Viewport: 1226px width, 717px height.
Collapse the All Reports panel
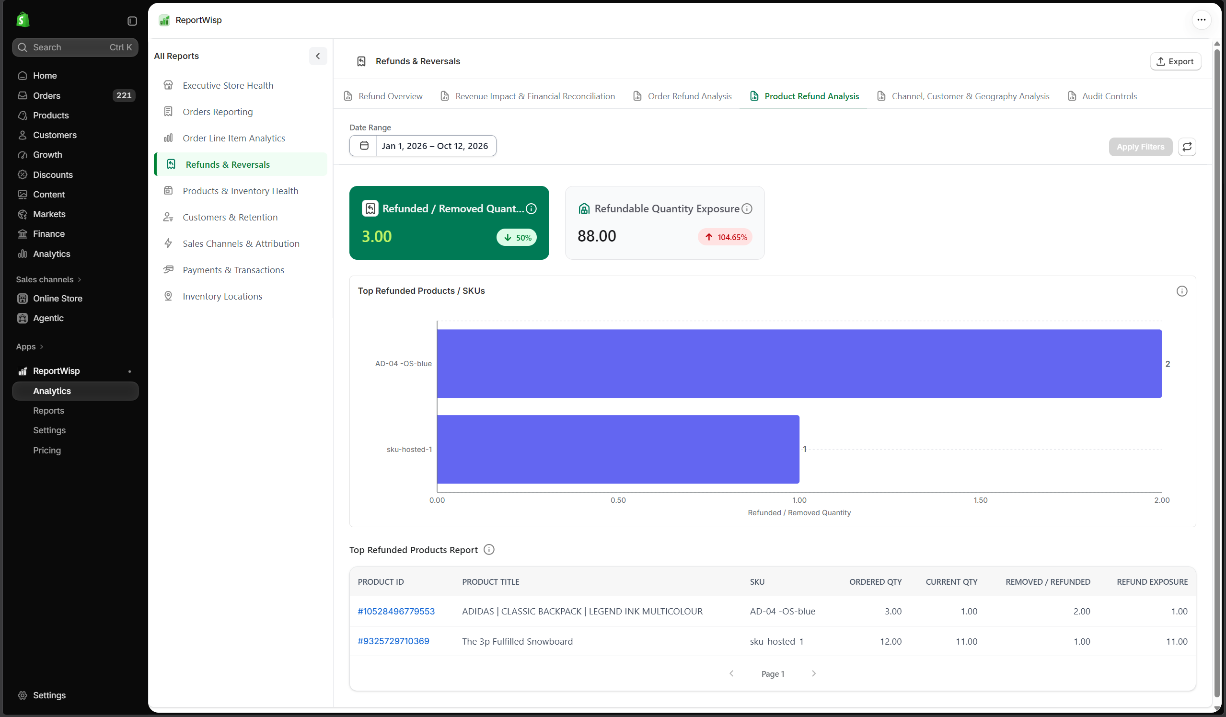coord(318,56)
